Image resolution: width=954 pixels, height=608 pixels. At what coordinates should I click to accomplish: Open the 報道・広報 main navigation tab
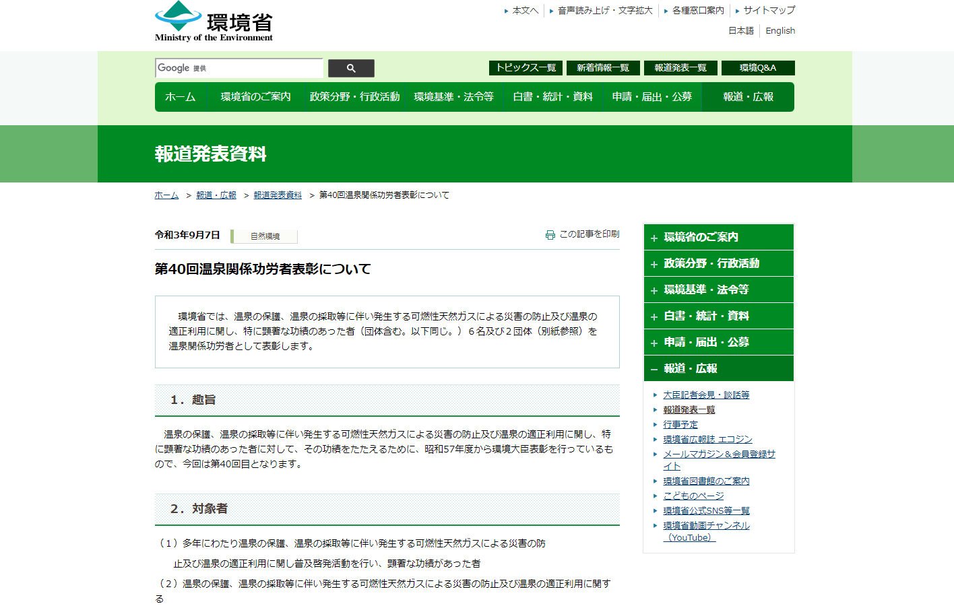pos(748,97)
